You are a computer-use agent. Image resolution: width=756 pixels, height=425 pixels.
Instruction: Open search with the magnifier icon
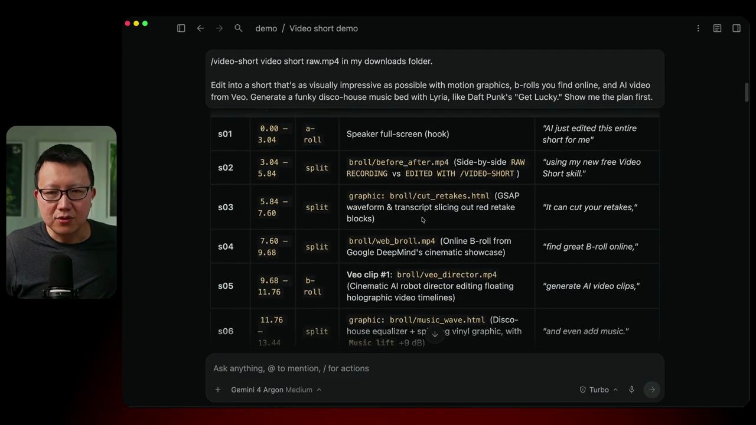click(238, 28)
